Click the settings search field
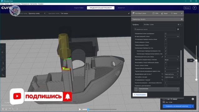 [155, 29]
